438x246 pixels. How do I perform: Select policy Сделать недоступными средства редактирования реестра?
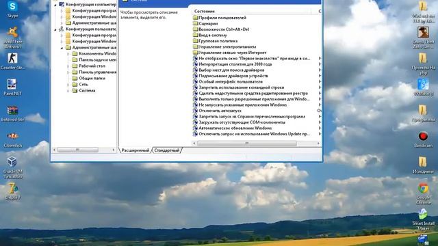coord(250,93)
